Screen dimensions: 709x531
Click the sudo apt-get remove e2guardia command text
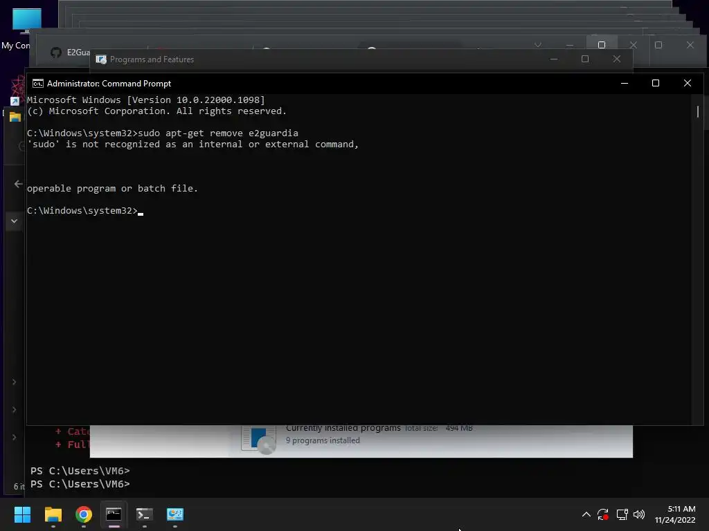click(218, 133)
